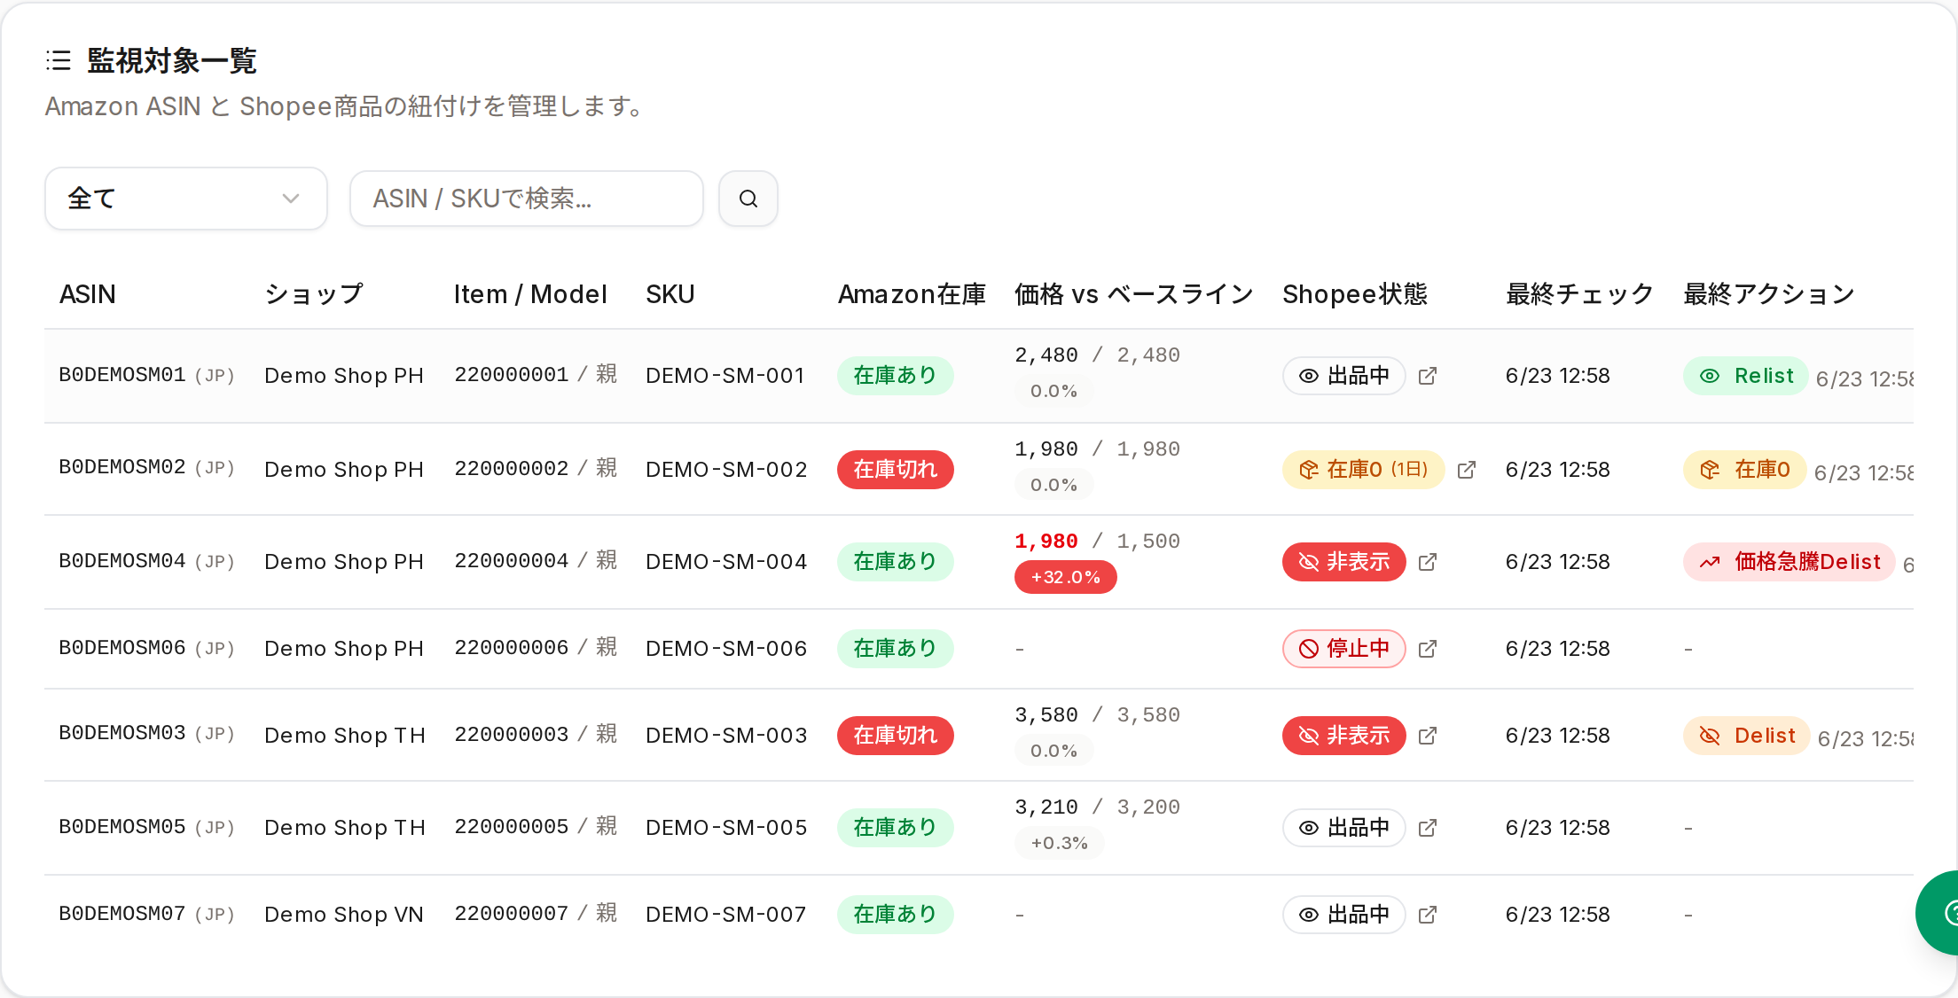Click item 220000002 / 親
The width and height of the screenshot is (1958, 998).
click(536, 469)
